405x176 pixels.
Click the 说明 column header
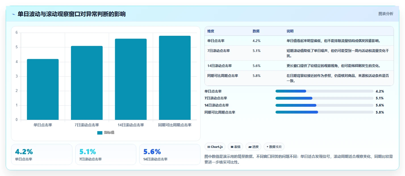pos(290,31)
